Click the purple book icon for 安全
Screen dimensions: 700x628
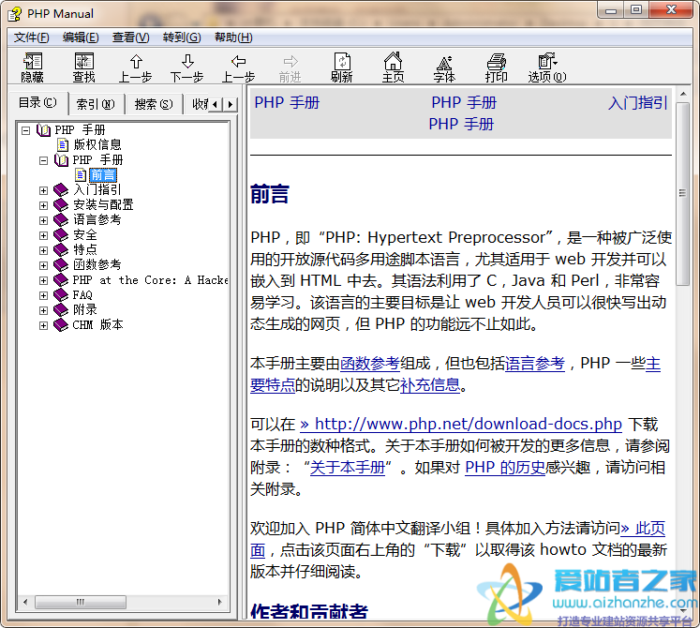[x=61, y=235]
